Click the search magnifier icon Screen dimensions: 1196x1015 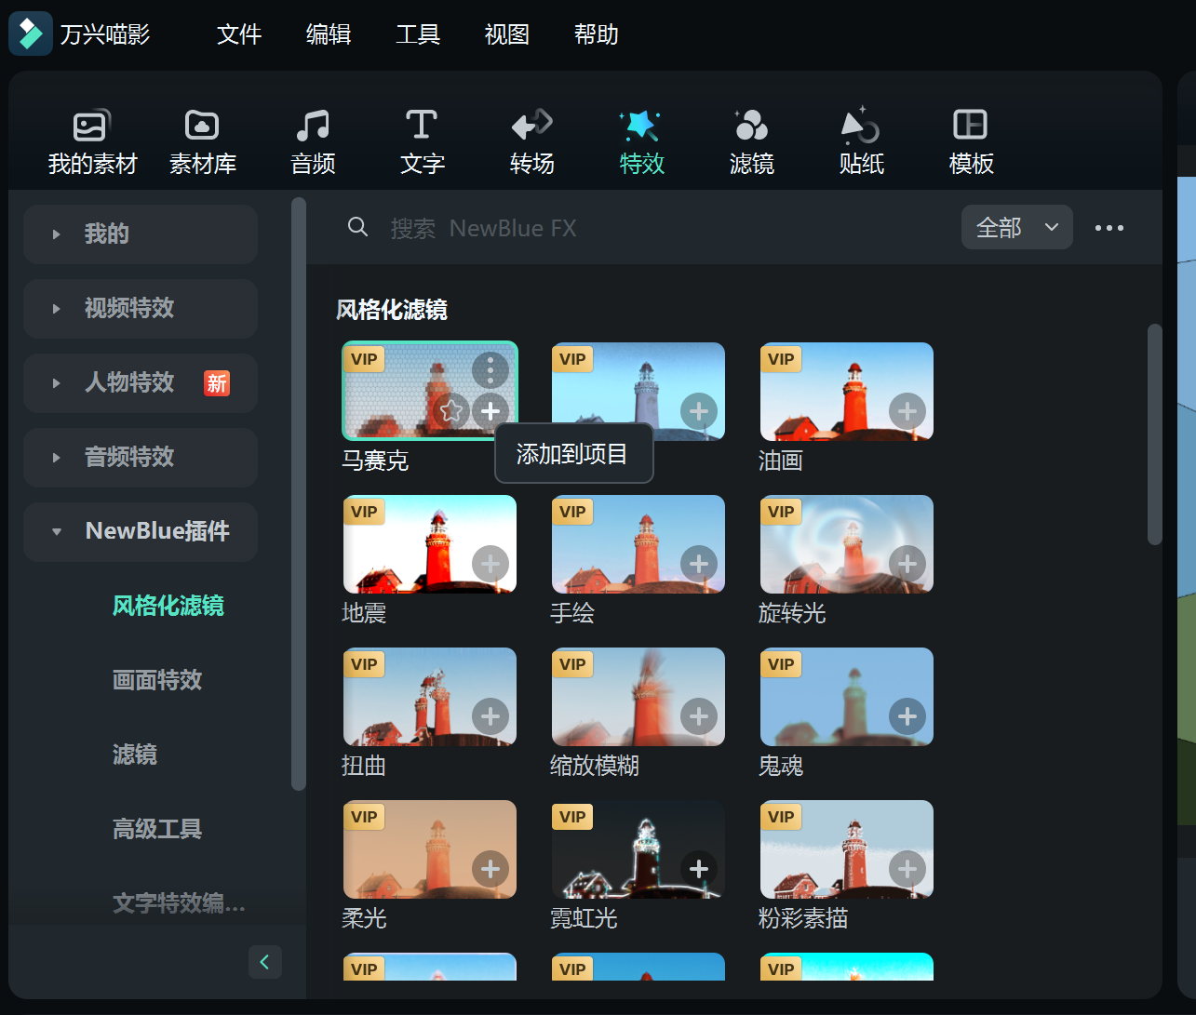[x=358, y=227]
